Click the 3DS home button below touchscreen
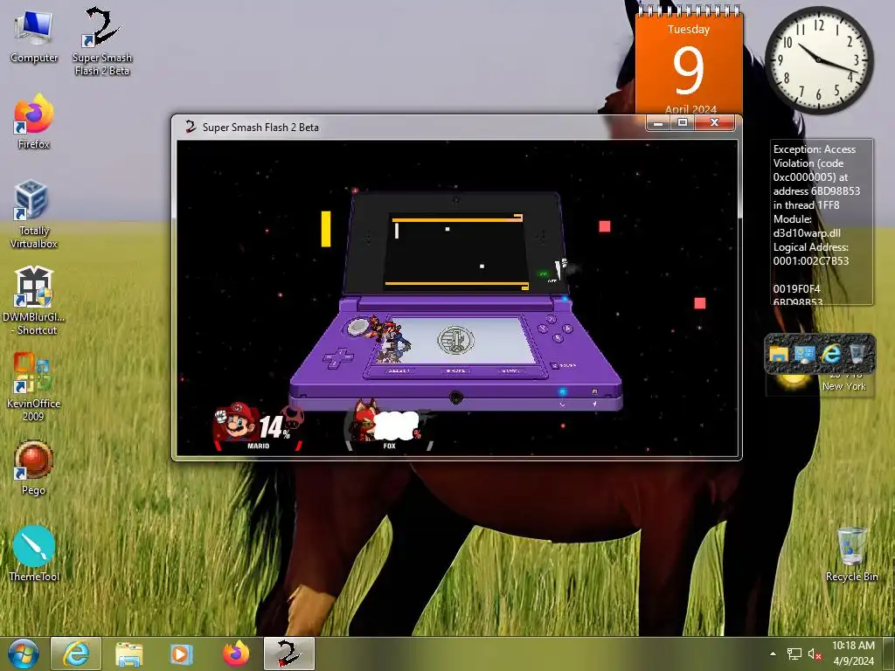This screenshot has height=671, width=895. pos(454,370)
